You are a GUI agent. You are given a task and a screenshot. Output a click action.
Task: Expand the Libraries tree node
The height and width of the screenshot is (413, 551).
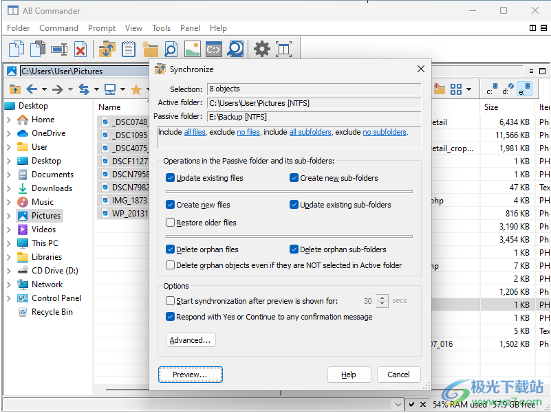click(9, 257)
